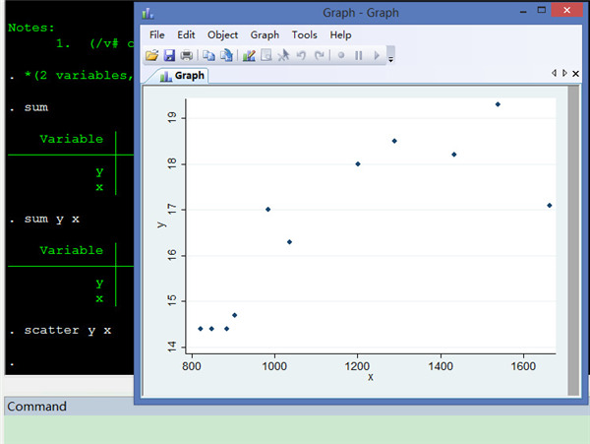Open the Edit menu

tap(186, 34)
